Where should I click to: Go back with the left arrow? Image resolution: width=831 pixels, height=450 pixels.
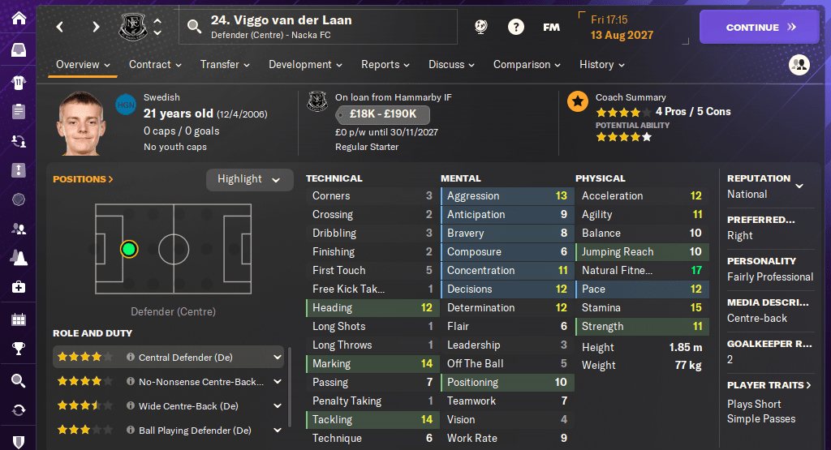click(x=60, y=27)
